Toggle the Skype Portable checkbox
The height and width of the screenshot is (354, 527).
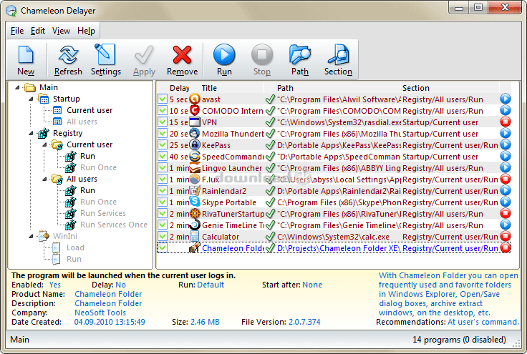click(163, 202)
